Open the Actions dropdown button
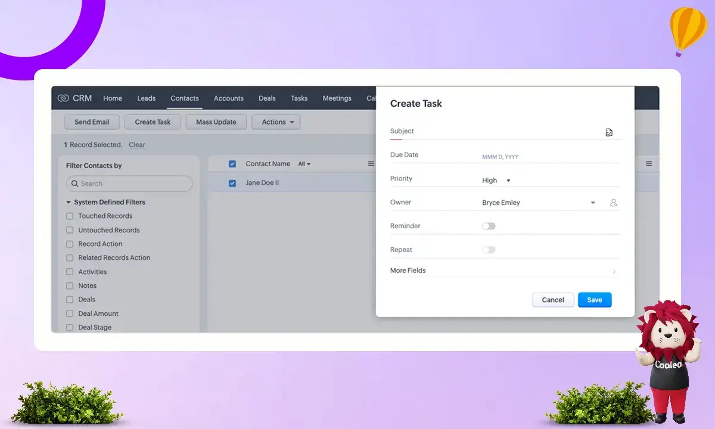The height and width of the screenshot is (429, 715). [x=275, y=122]
